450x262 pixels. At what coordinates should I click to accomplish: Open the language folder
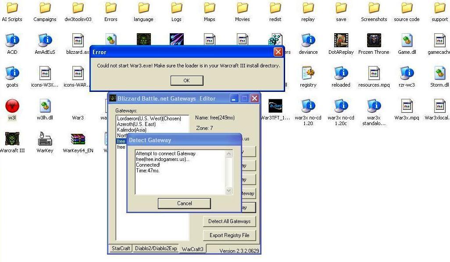[x=143, y=8]
